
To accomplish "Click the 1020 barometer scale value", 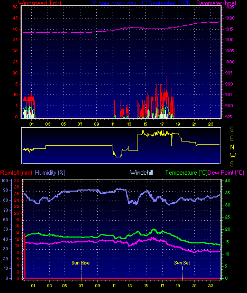I will click(x=230, y=18).
